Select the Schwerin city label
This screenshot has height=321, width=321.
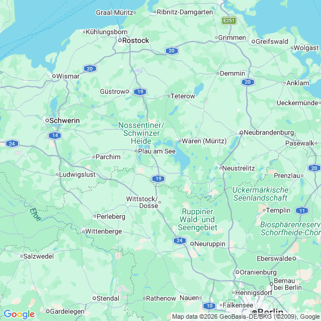(x=65, y=120)
